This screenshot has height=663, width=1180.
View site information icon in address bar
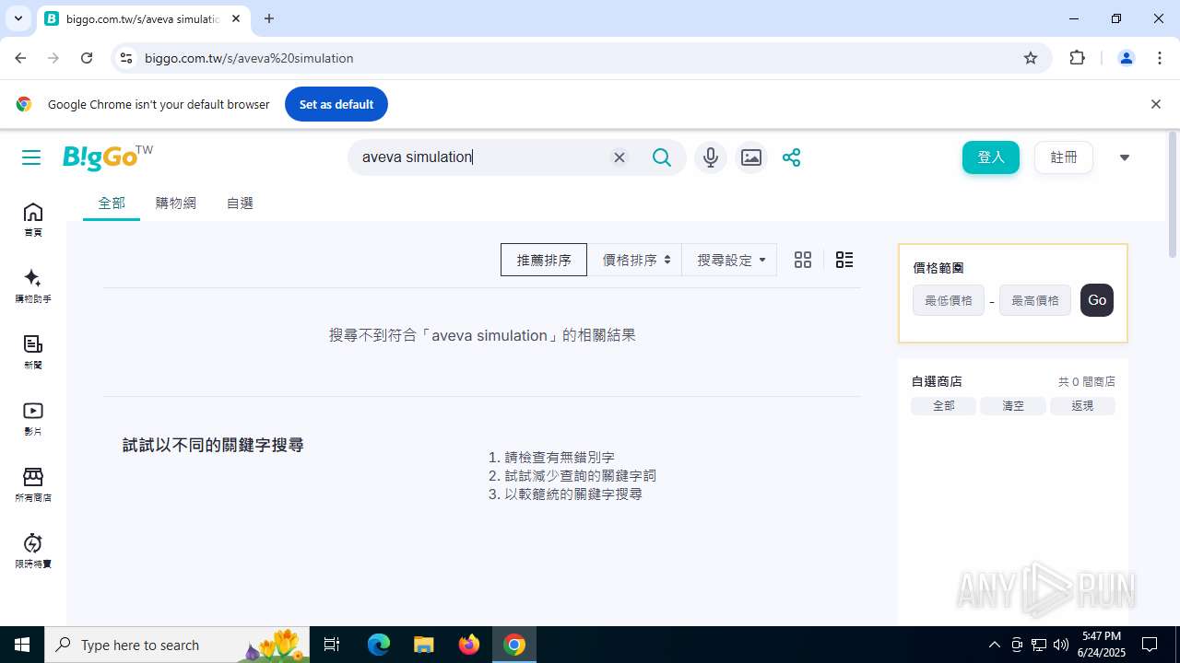coord(126,58)
